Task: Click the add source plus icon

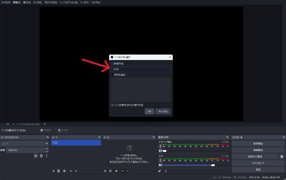Action: coord(105,171)
